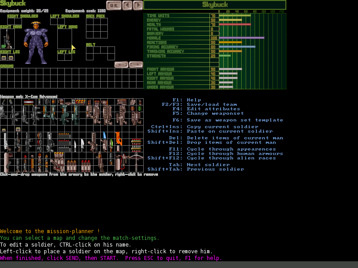358x268 pixels.
Task: Click the 'F5: Change weaponset' help line
Action: click(x=208, y=113)
